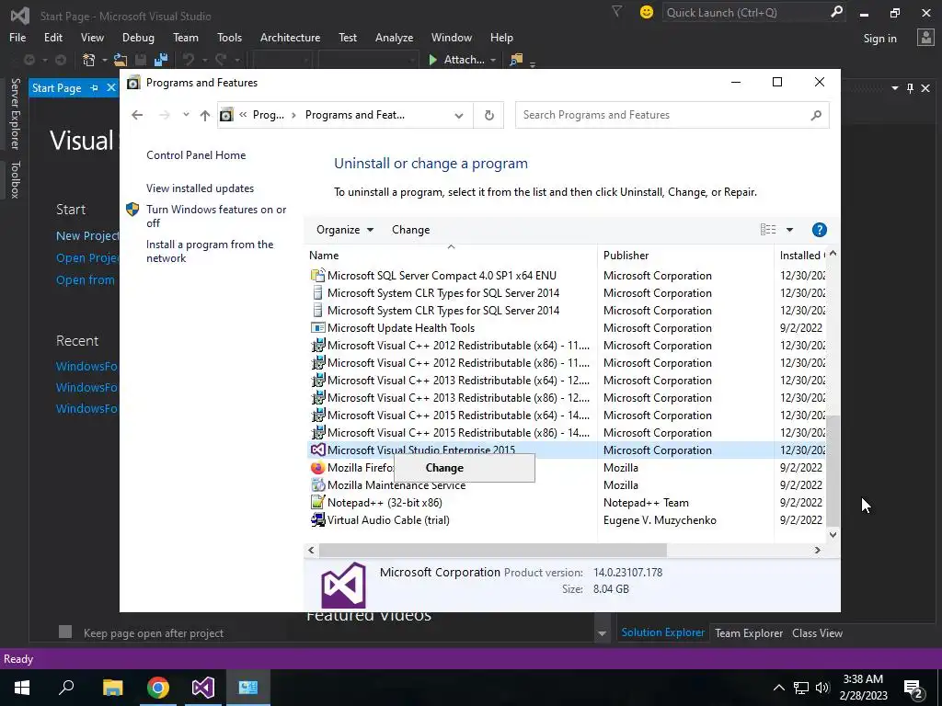
Task: Click the Visual Studio Enterprise 2015 entry icon
Action: pyautogui.click(x=317, y=450)
